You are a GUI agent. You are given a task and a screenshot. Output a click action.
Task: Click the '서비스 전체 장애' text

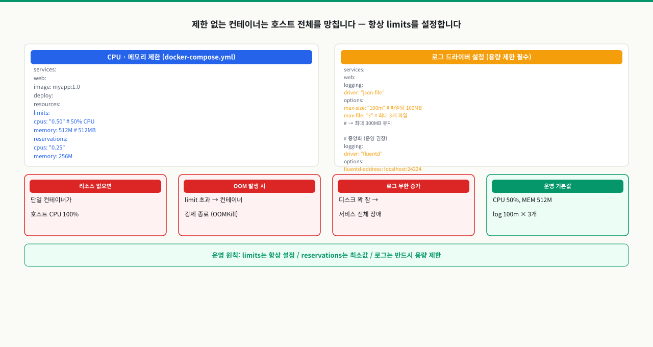coord(360,214)
